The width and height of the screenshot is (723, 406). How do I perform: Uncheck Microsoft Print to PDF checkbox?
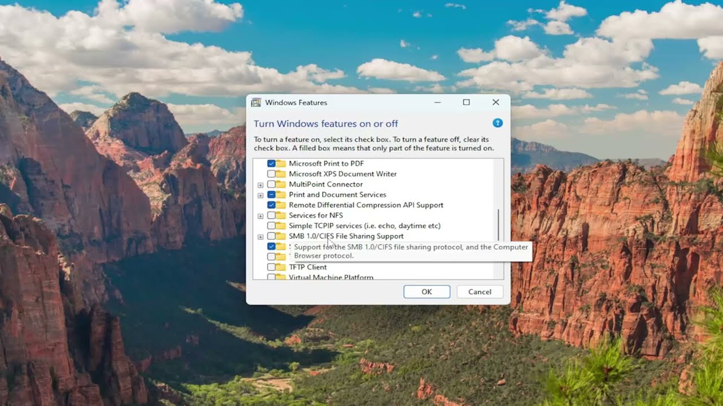pos(271,164)
